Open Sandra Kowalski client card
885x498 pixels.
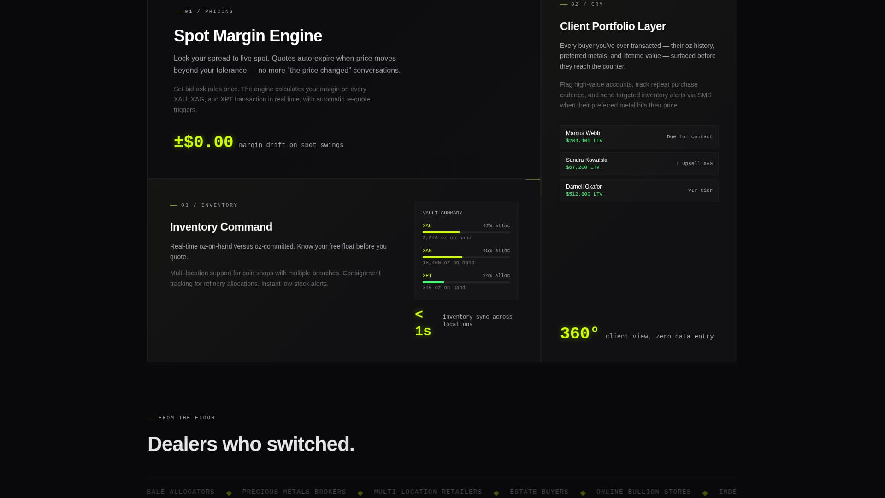pos(639,164)
